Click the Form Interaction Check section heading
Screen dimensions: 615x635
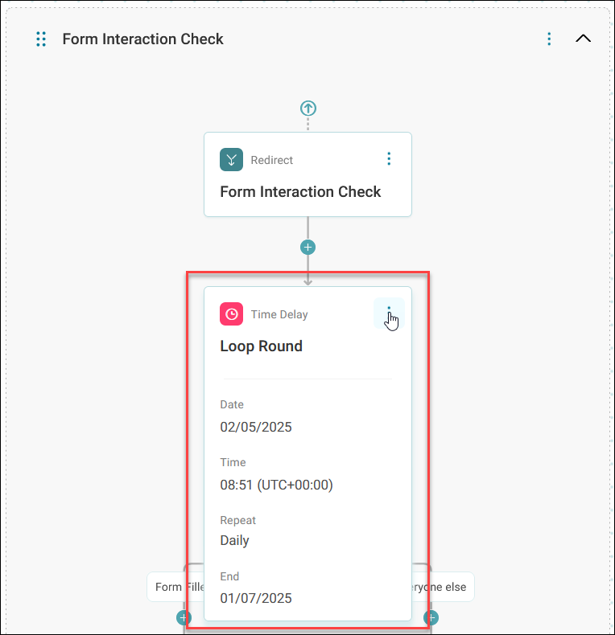point(142,39)
